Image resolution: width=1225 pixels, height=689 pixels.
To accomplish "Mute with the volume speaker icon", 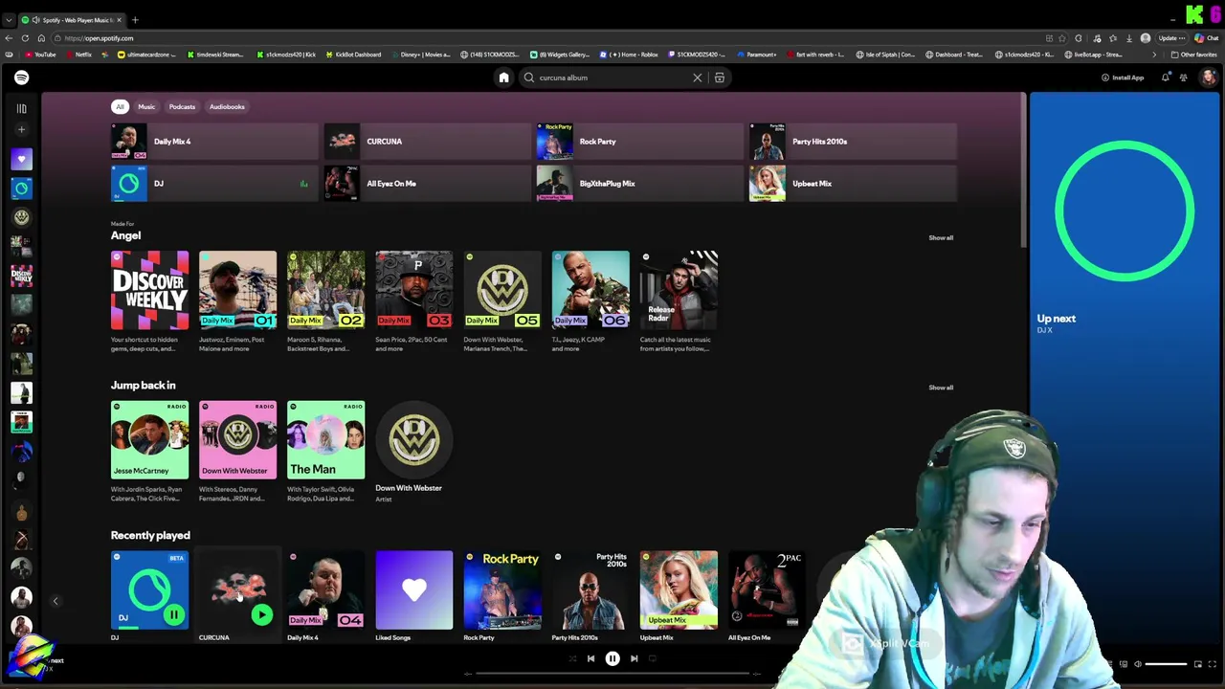I will [1137, 664].
